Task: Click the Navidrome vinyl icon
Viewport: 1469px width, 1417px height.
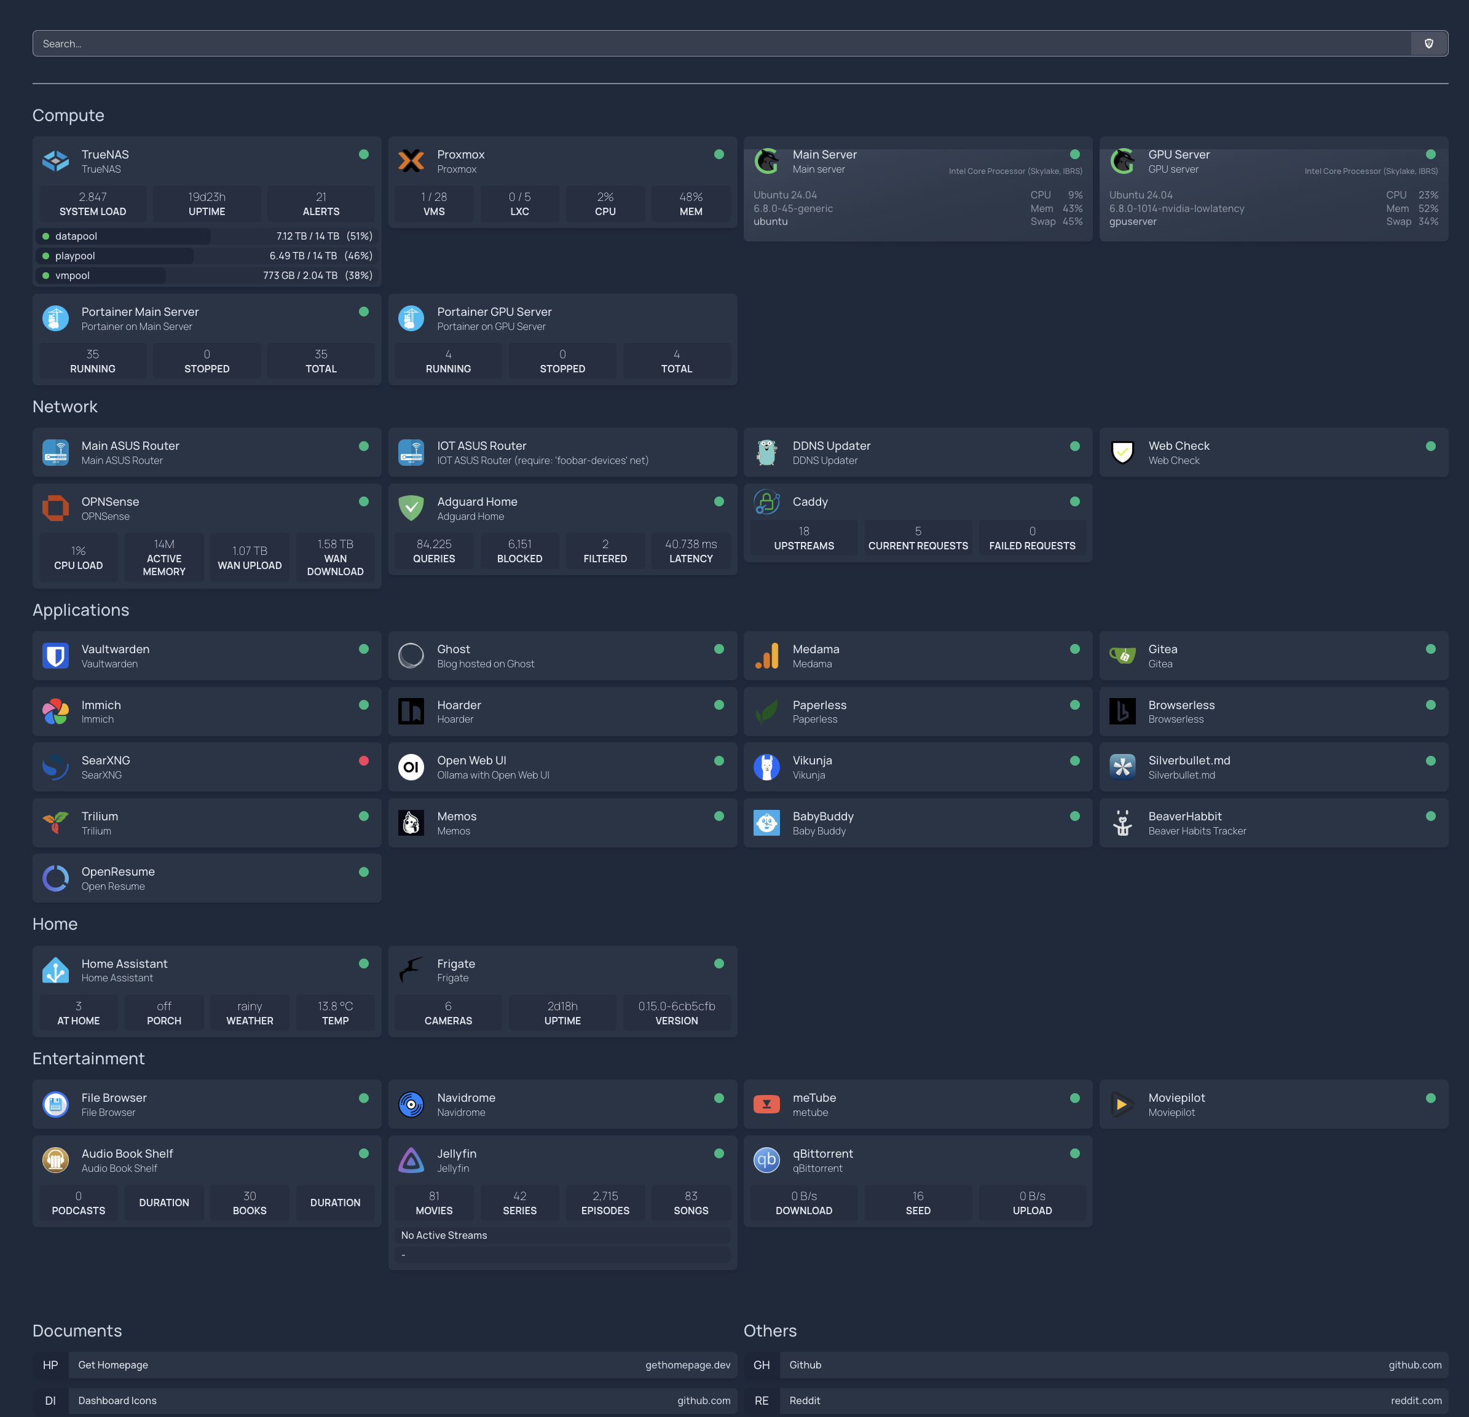Action: (411, 1104)
